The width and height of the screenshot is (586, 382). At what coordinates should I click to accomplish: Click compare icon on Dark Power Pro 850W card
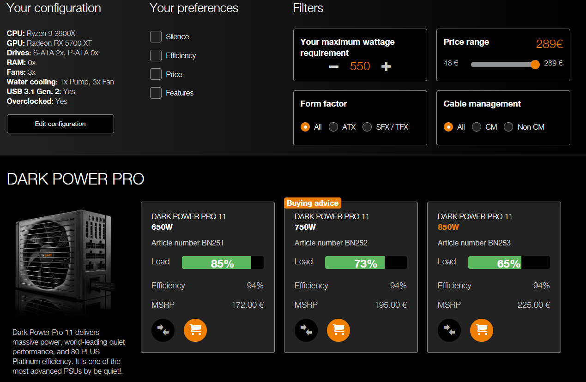[x=449, y=330]
